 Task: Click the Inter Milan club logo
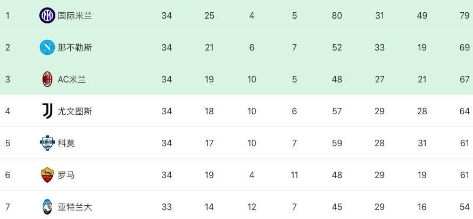click(x=47, y=16)
